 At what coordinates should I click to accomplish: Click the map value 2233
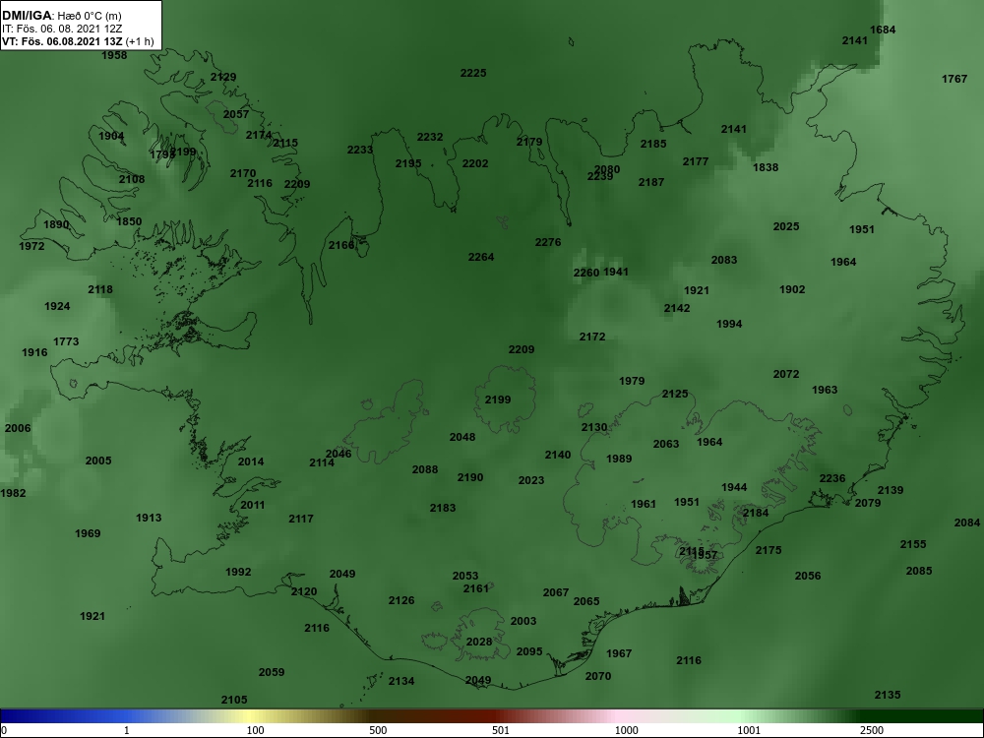[x=360, y=150]
